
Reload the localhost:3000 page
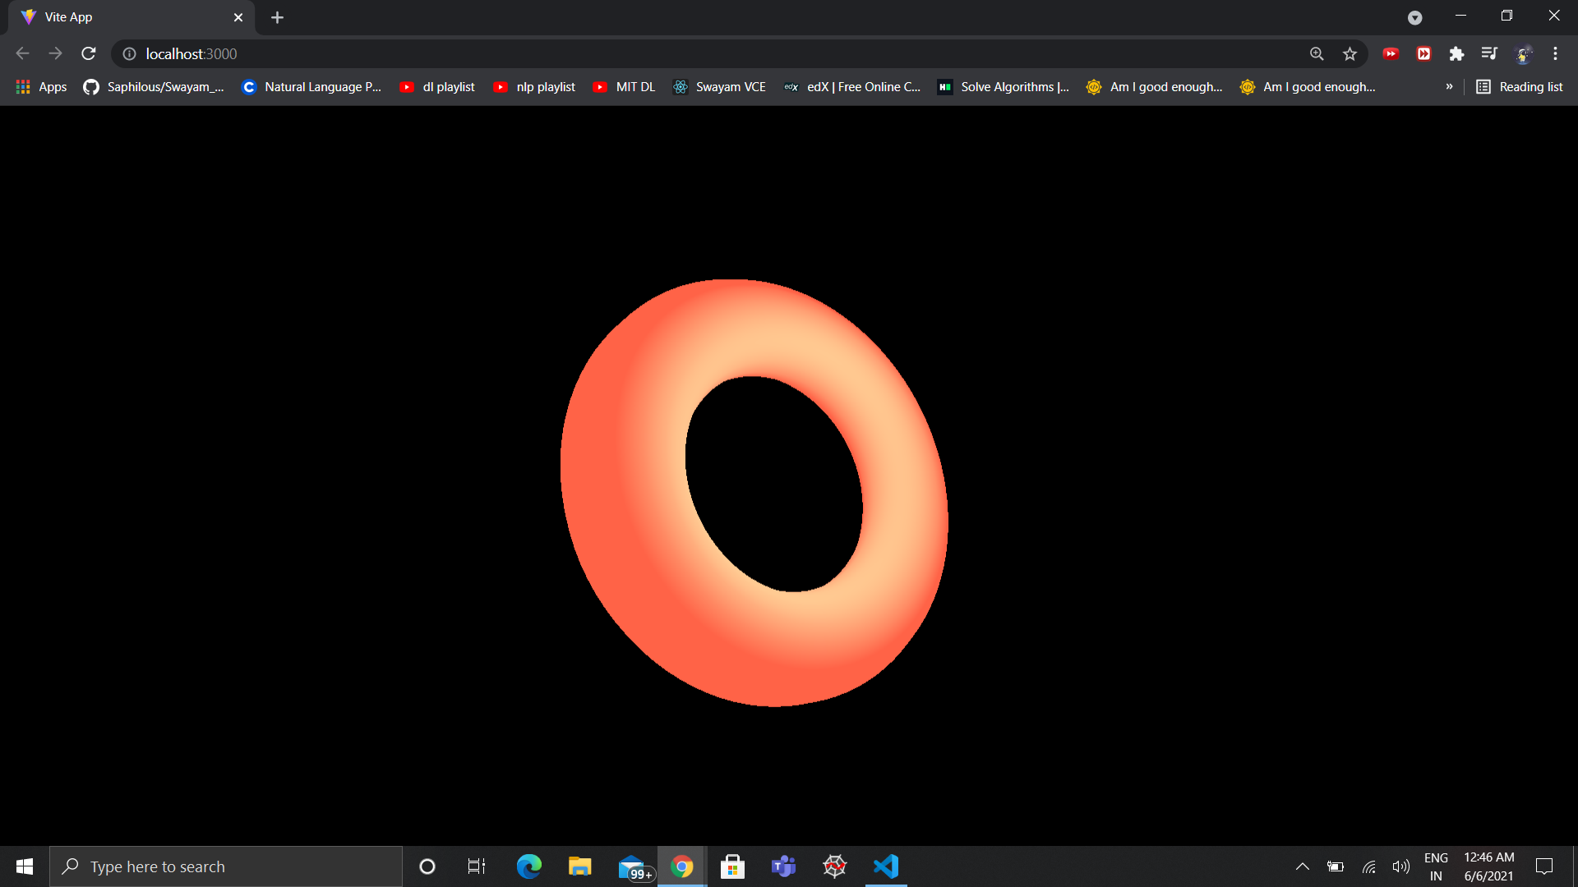tap(88, 53)
